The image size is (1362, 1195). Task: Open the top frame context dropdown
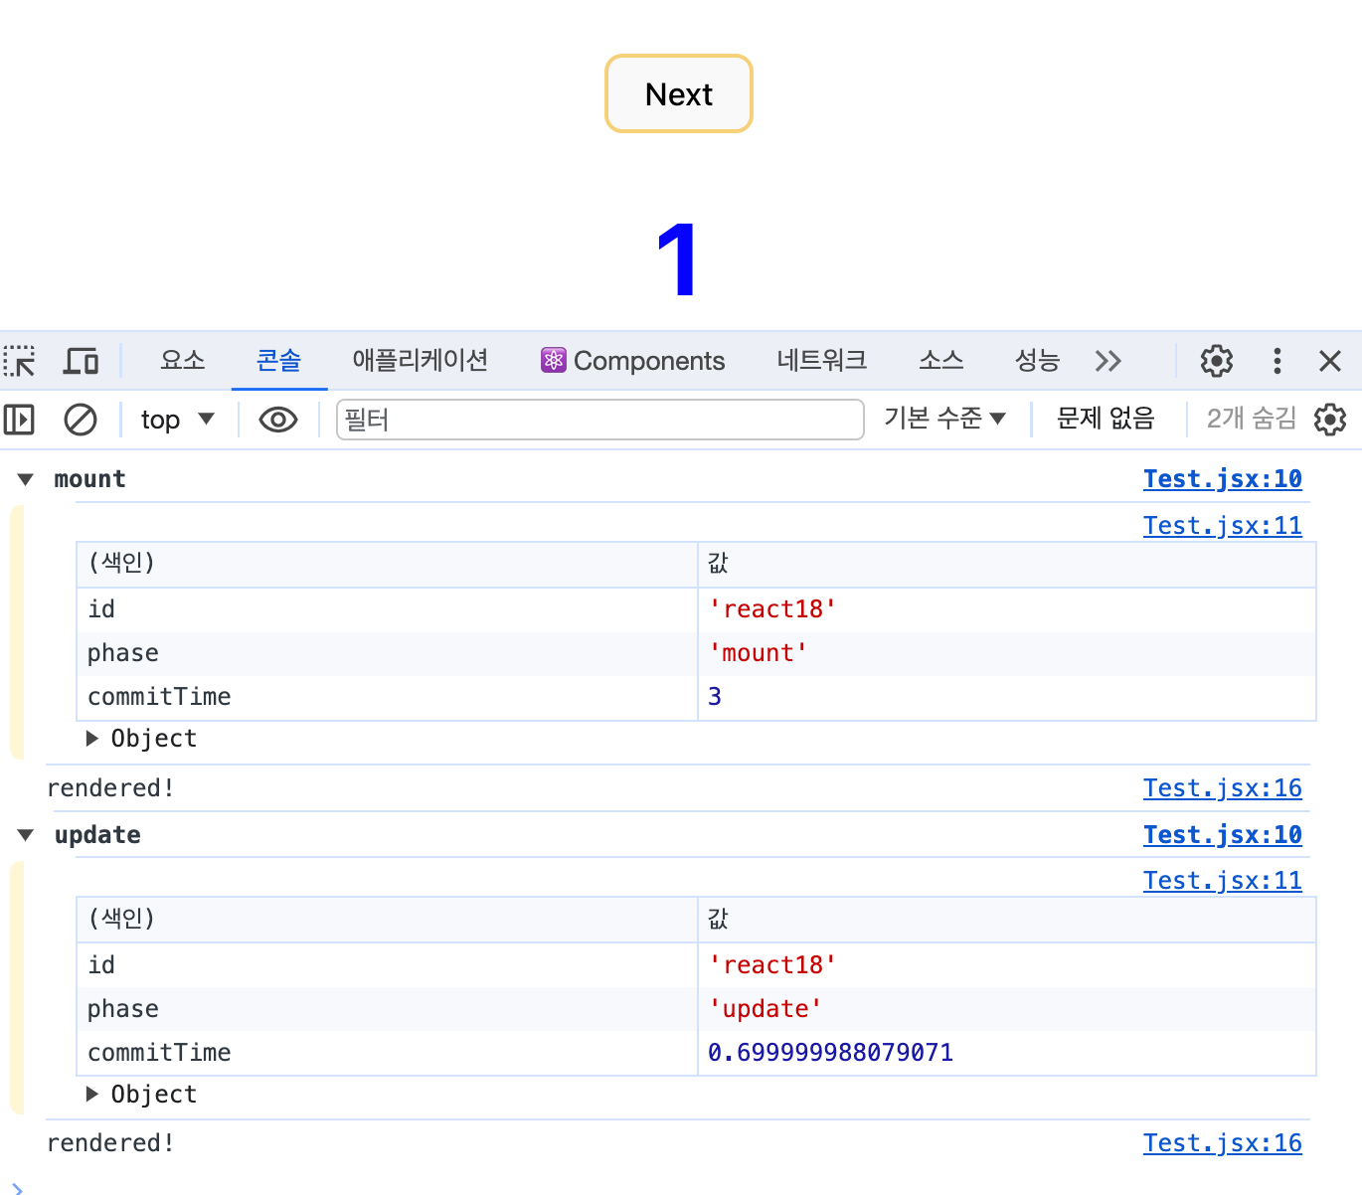(177, 419)
